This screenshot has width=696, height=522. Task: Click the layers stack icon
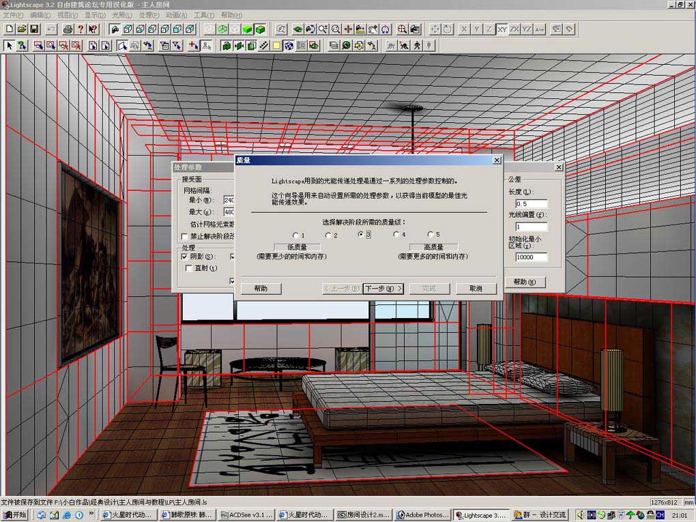click(x=334, y=45)
